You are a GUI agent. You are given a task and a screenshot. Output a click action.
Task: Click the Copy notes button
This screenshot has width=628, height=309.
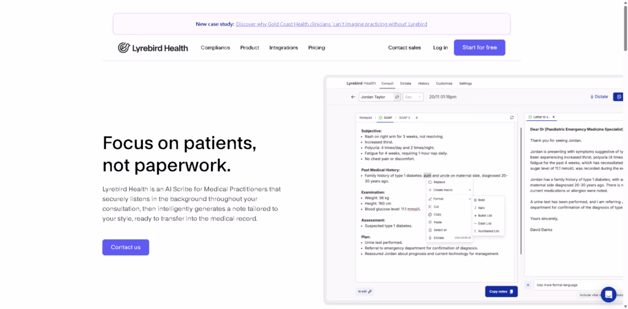(x=501, y=291)
